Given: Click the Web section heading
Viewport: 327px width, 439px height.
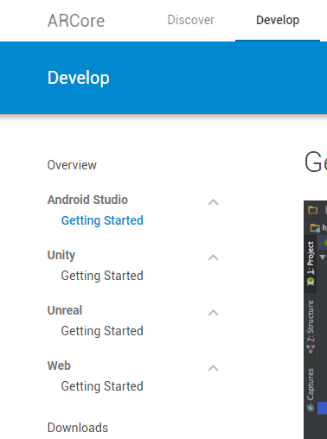Looking at the screenshot, I should [59, 366].
